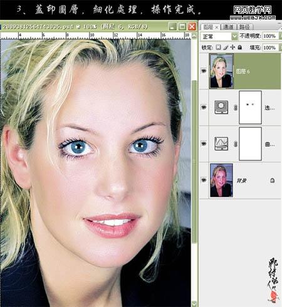Toggle visibility of the selective color layer
This screenshot has width=282, height=307.
point(204,107)
